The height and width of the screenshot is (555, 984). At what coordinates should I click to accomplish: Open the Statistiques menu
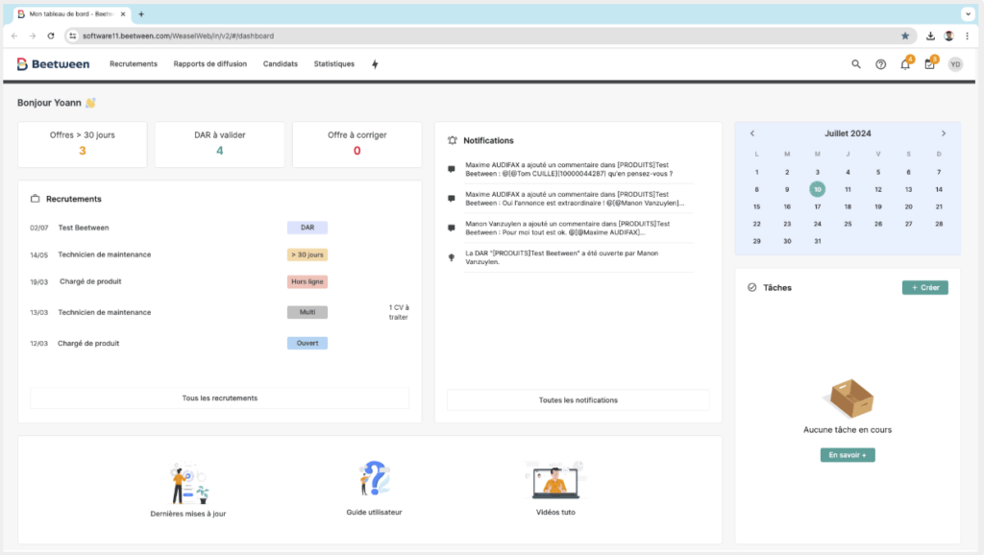pyautogui.click(x=333, y=64)
